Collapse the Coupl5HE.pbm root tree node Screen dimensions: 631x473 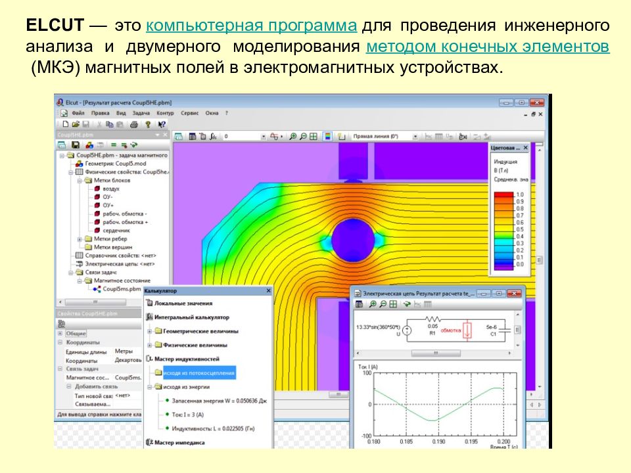click(x=62, y=155)
